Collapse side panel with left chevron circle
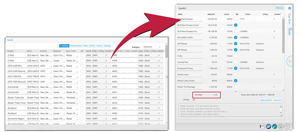 (x=290, y=61)
